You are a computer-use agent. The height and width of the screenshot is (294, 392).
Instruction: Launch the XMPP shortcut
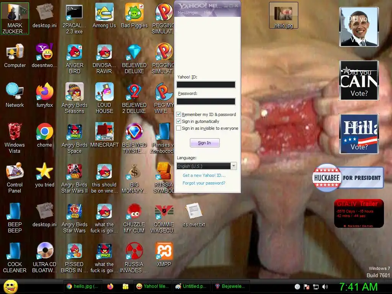pos(164,255)
